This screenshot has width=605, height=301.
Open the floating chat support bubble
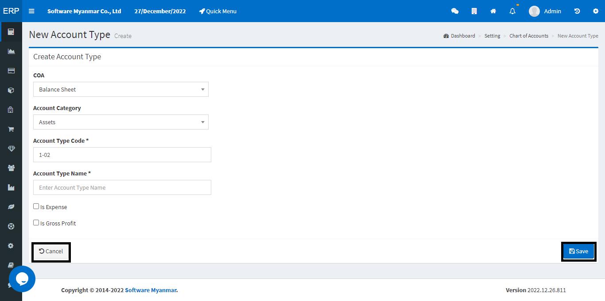click(22, 279)
